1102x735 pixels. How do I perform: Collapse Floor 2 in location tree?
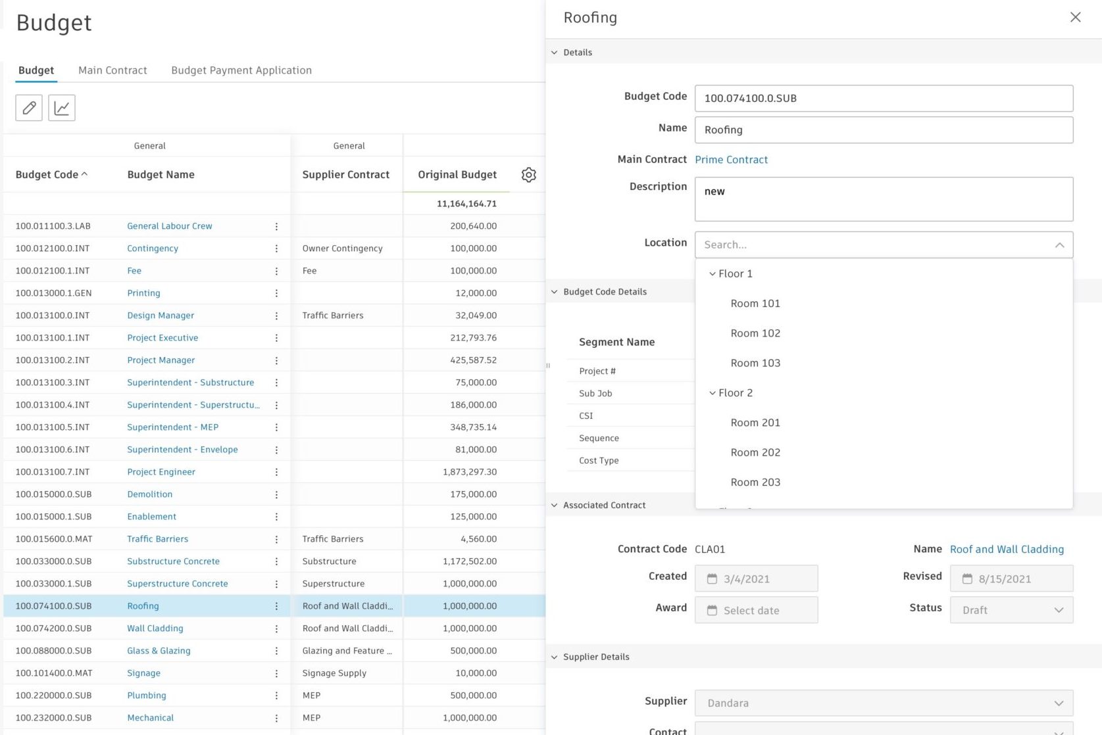pyautogui.click(x=713, y=392)
